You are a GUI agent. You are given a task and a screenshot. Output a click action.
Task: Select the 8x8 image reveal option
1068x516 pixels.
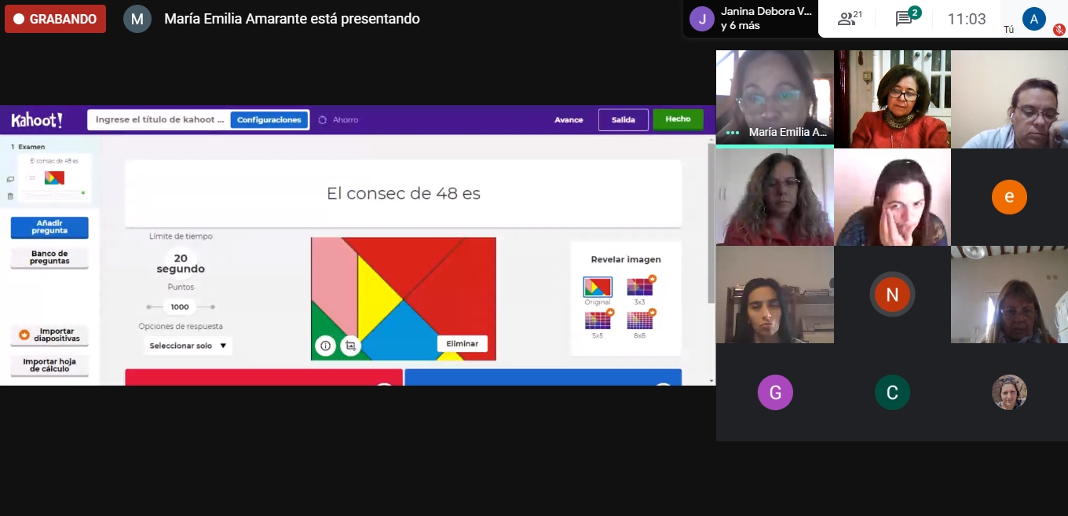pyautogui.click(x=639, y=321)
